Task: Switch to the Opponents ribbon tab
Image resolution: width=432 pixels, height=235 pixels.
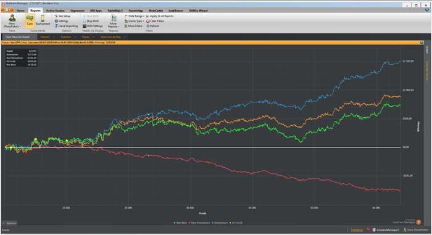Action: [x=77, y=10]
